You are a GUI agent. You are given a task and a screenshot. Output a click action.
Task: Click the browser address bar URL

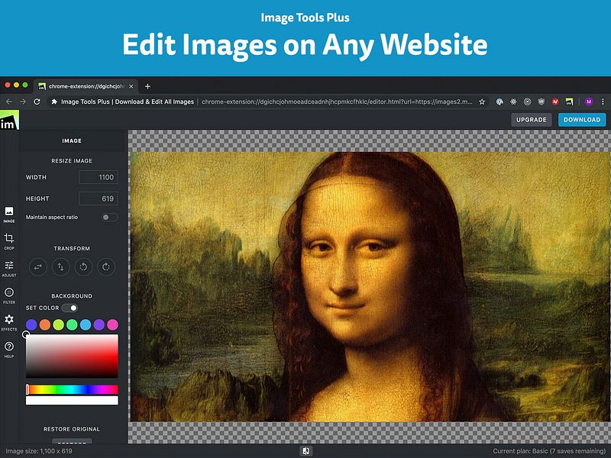(x=337, y=102)
